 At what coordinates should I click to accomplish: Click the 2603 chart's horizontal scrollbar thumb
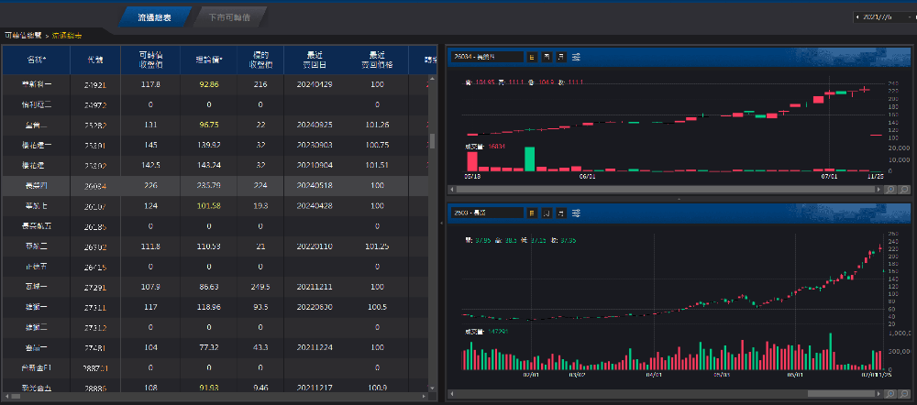pyautogui.click(x=842, y=393)
